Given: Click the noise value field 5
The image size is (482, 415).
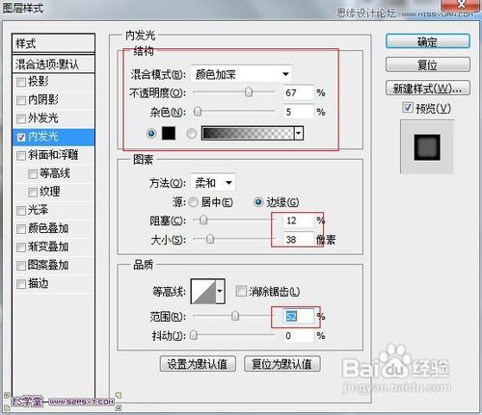Looking at the screenshot, I should pos(298,112).
